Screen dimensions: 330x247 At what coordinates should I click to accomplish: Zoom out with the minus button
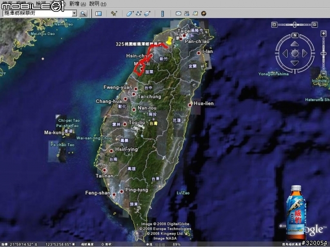click(323, 74)
